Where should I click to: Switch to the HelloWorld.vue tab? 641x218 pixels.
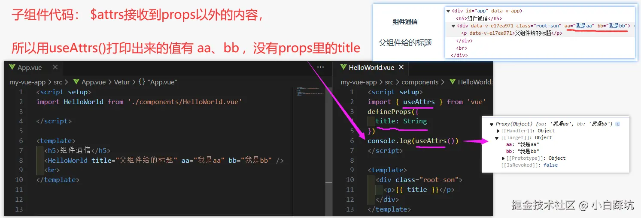pos(371,68)
